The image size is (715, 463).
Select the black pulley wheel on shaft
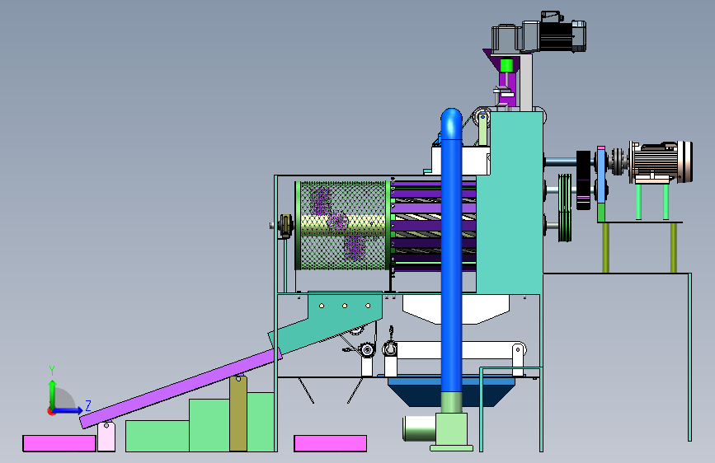click(x=584, y=180)
